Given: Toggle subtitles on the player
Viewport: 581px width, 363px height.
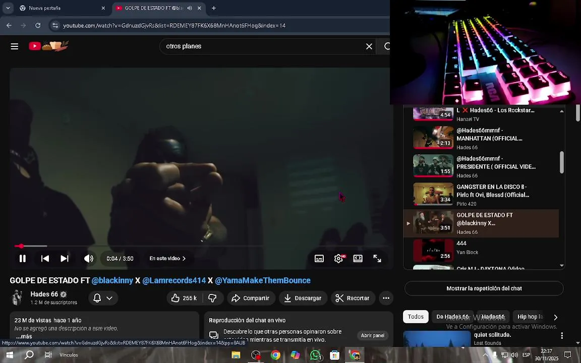Looking at the screenshot, I should pyautogui.click(x=319, y=259).
